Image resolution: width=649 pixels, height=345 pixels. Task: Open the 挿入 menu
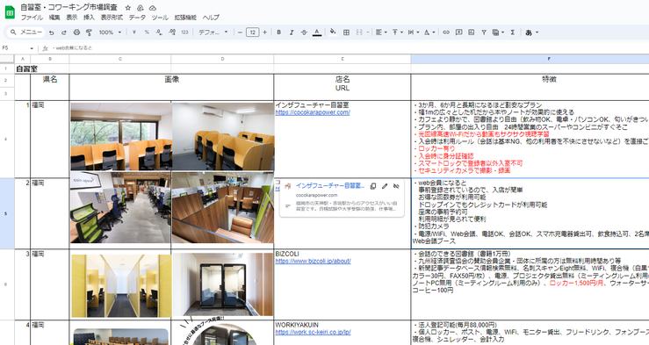pos(89,18)
